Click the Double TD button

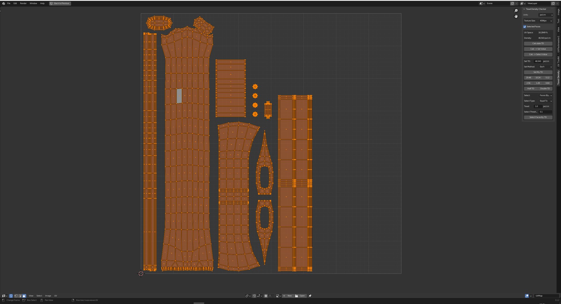[x=545, y=89]
